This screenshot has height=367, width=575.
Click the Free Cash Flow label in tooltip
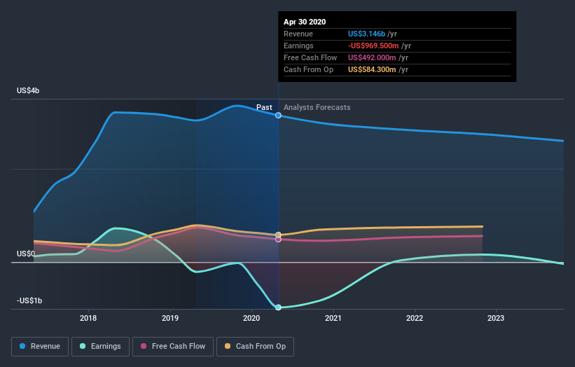310,57
